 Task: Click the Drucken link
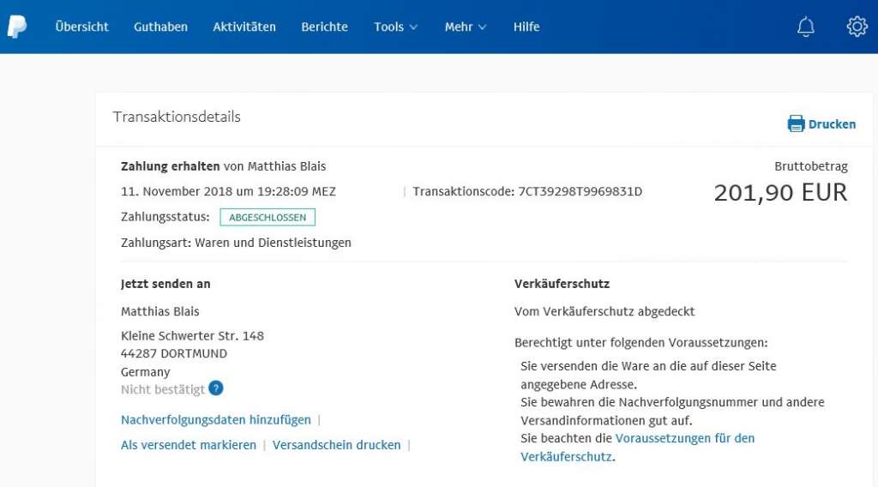[832, 124]
